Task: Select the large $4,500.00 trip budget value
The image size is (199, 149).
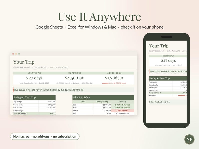Action: 75,78
